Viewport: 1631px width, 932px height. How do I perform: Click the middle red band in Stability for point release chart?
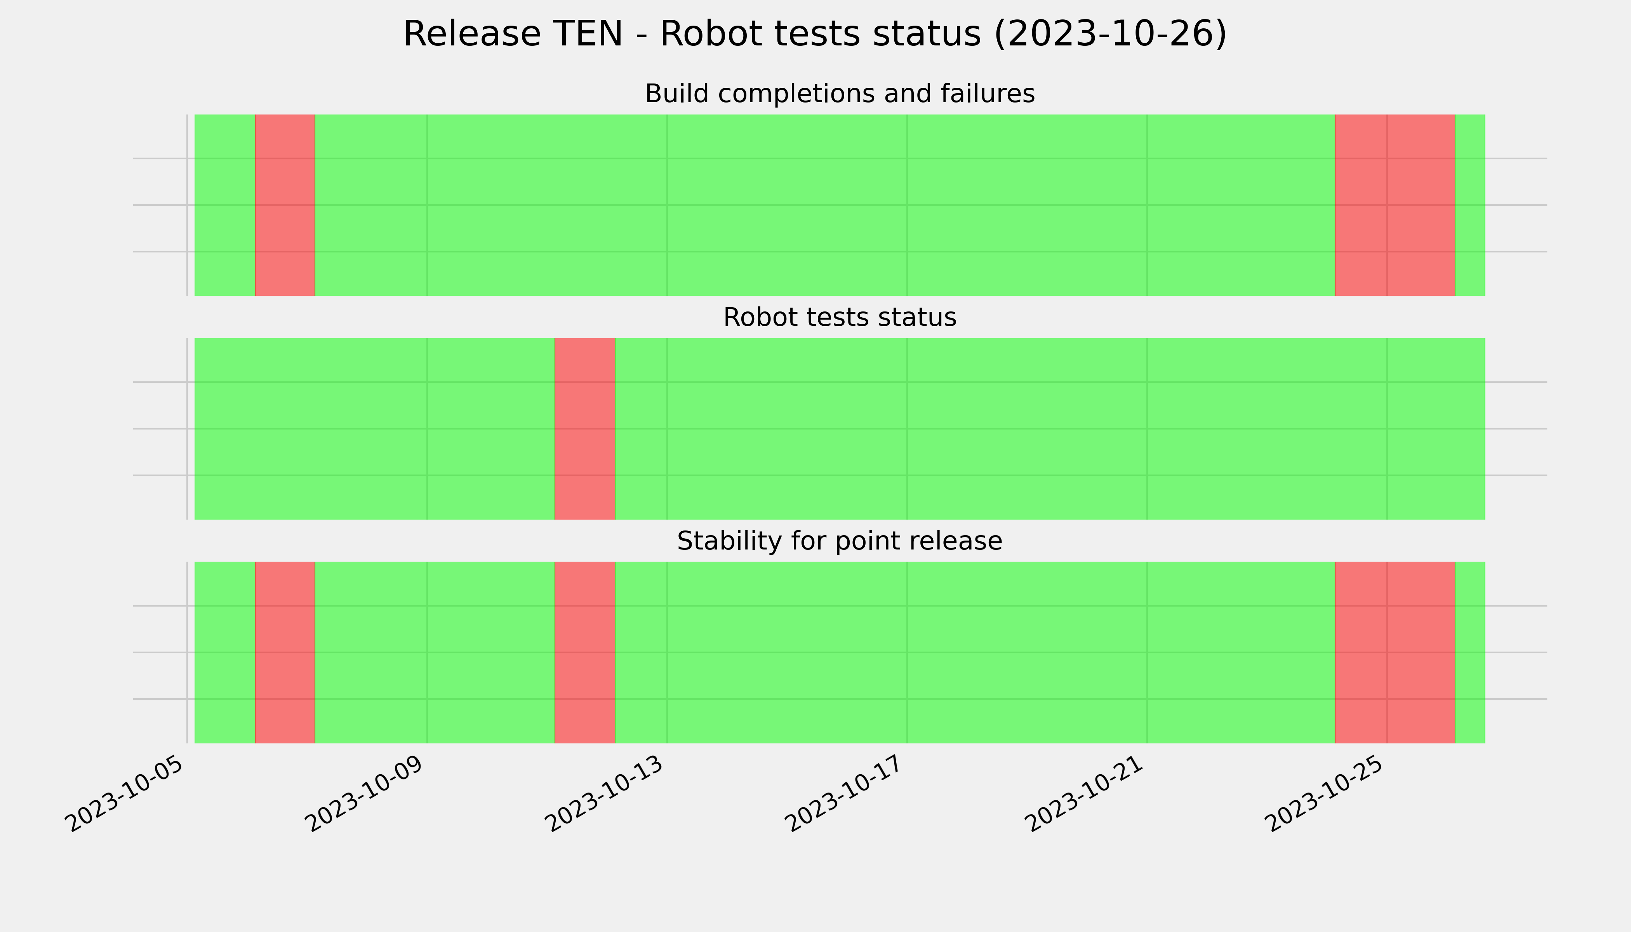click(584, 652)
